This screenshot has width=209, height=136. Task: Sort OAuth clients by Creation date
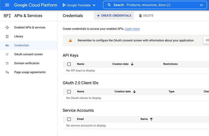coord(123,92)
